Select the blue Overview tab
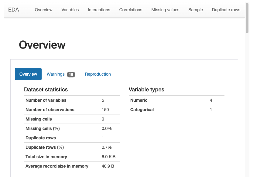This screenshot has height=177, width=260. click(28, 74)
